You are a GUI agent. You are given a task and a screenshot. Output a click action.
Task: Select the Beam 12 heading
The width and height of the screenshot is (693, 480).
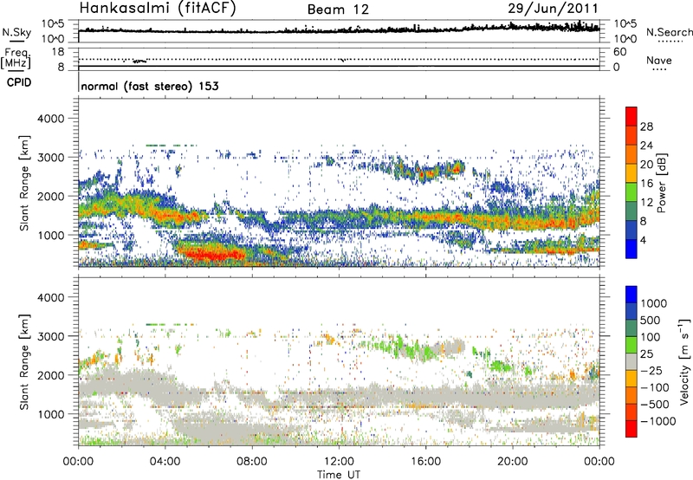(x=338, y=10)
